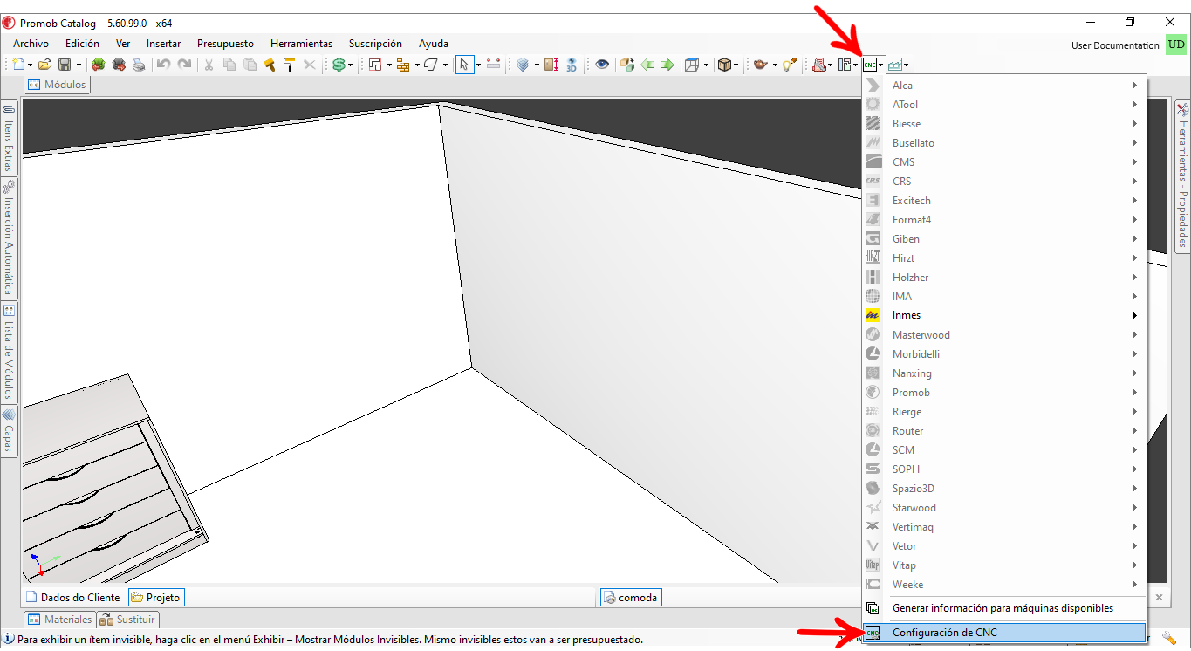
Task: Open the Ayuda menu
Action: coord(434,44)
